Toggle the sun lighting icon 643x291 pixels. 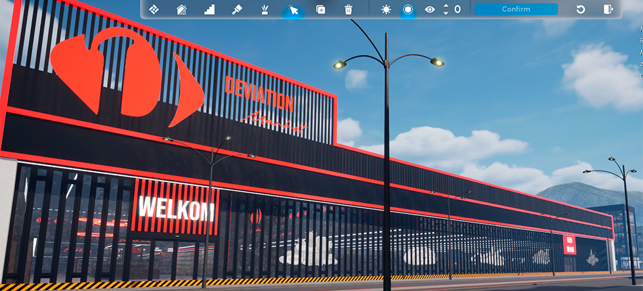pos(386,9)
